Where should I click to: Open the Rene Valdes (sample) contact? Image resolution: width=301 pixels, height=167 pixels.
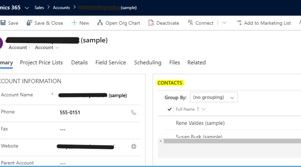[200, 123]
